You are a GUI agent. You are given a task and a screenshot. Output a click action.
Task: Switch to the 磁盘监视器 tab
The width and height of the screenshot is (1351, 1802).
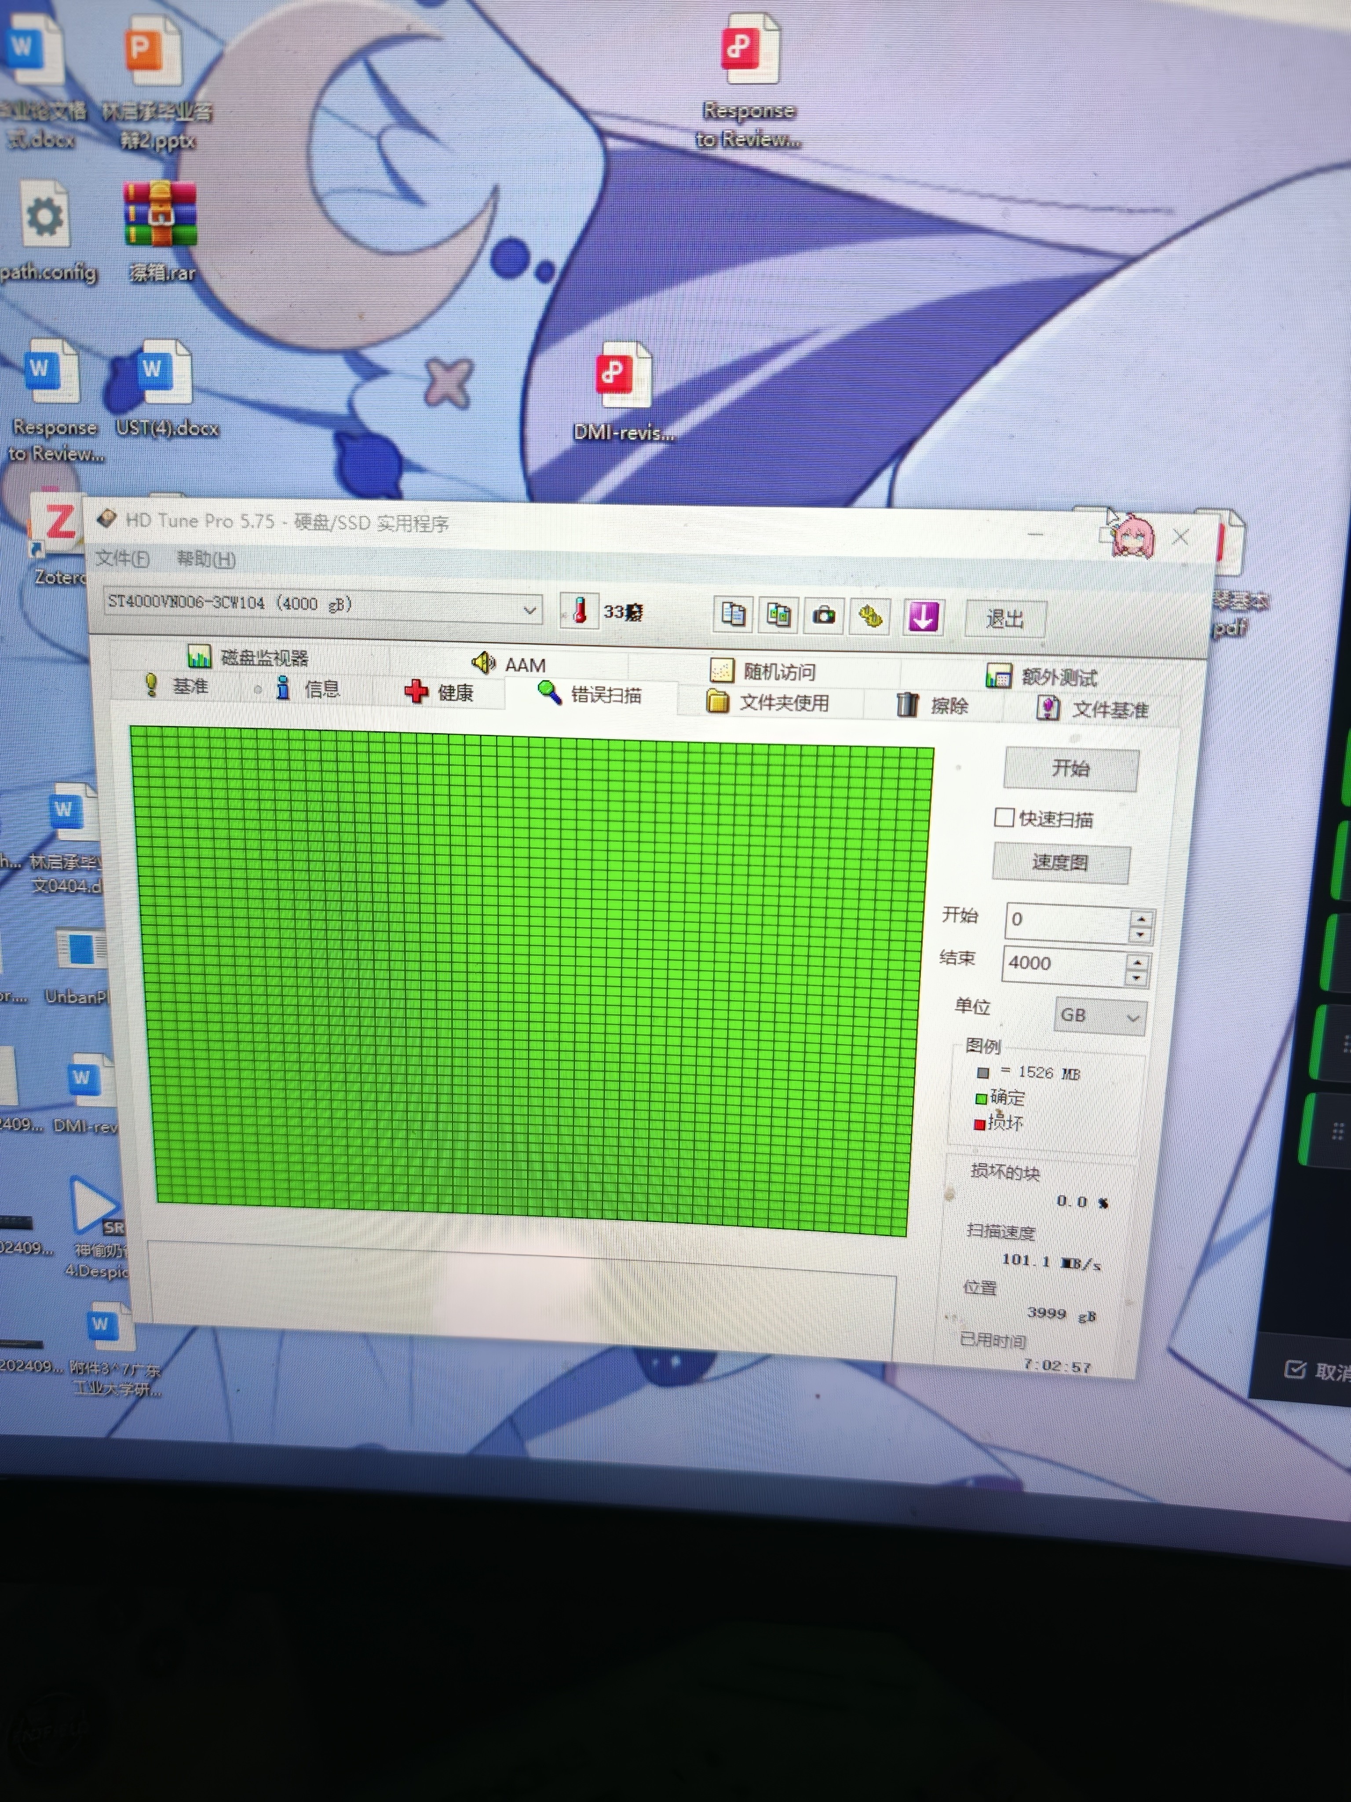click(x=248, y=656)
